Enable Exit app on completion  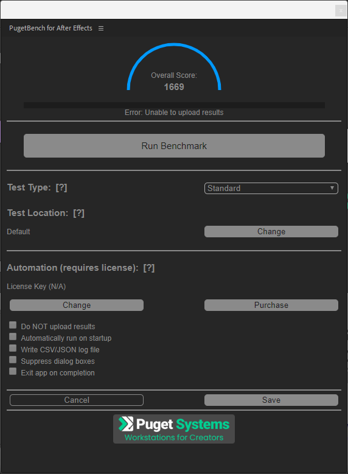(13, 371)
